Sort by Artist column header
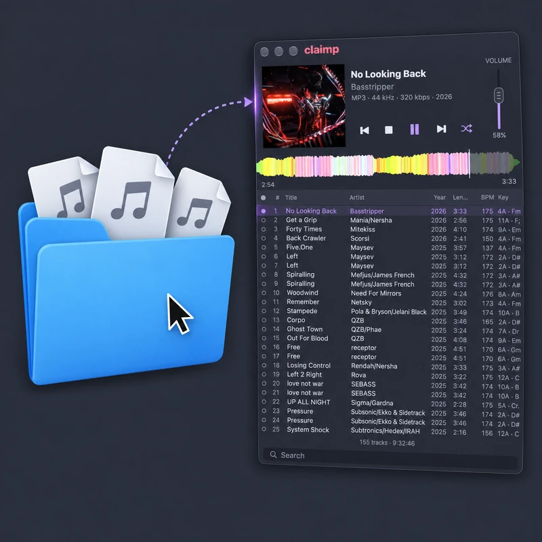This screenshot has width=542, height=542. [x=357, y=197]
